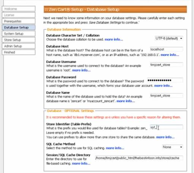The image size is (194, 173).
Task: Open more info link for Database Name
Action: [126, 101]
